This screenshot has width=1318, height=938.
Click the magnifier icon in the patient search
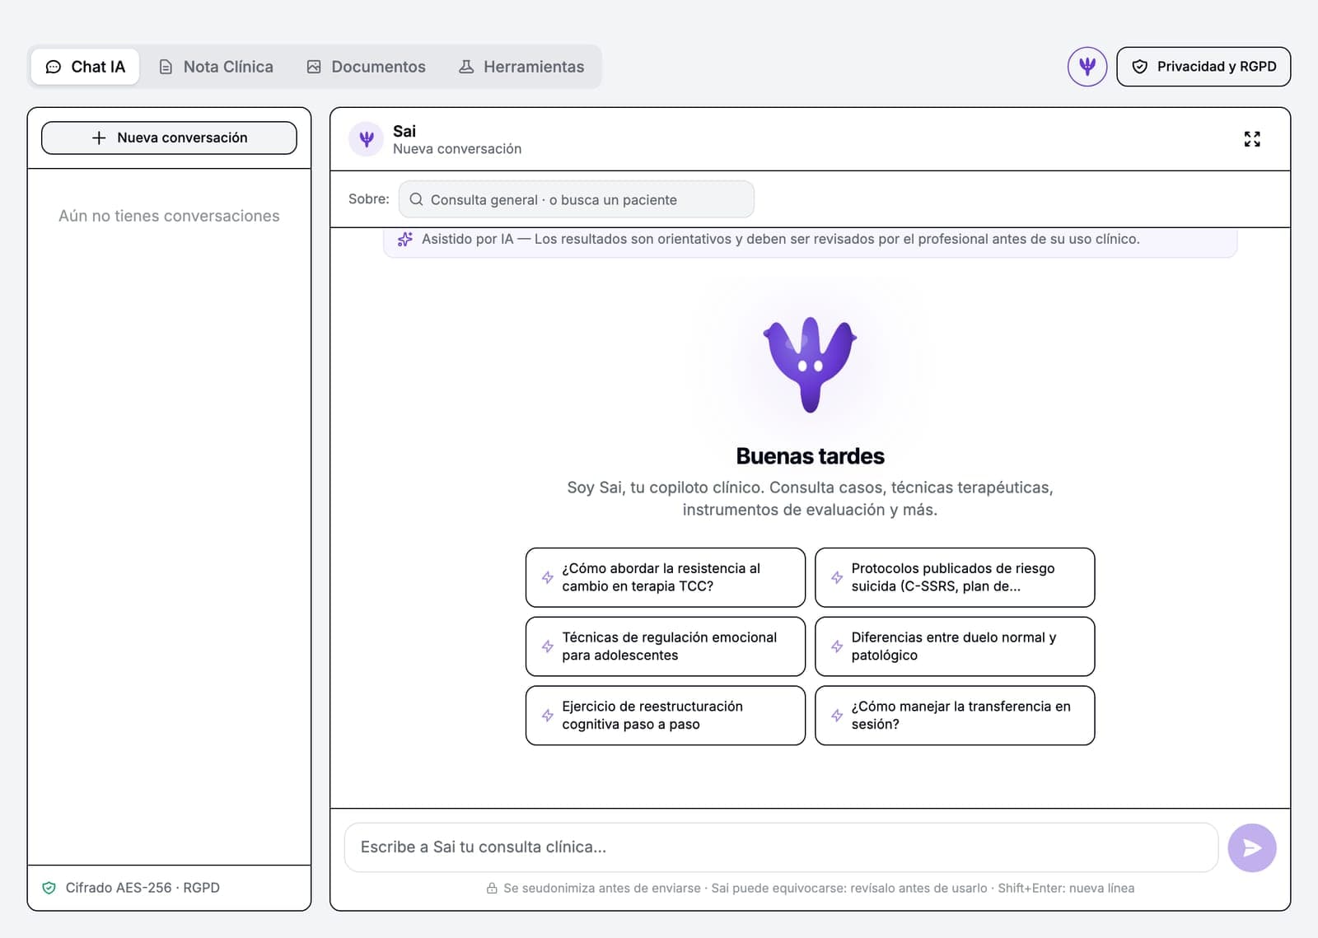point(416,199)
